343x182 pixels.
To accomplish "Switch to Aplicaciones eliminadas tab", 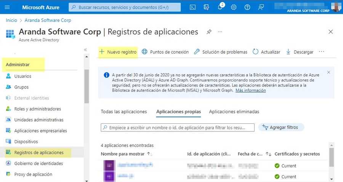I will tap(234, 112).
